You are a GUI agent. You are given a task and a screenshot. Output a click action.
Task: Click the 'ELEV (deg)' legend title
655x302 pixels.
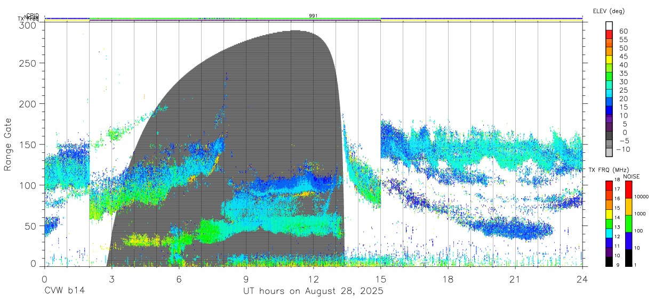[609, 11]
